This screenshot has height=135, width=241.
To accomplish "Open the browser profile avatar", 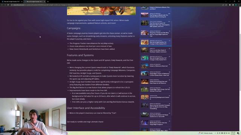I will click(x=236, y=5).
